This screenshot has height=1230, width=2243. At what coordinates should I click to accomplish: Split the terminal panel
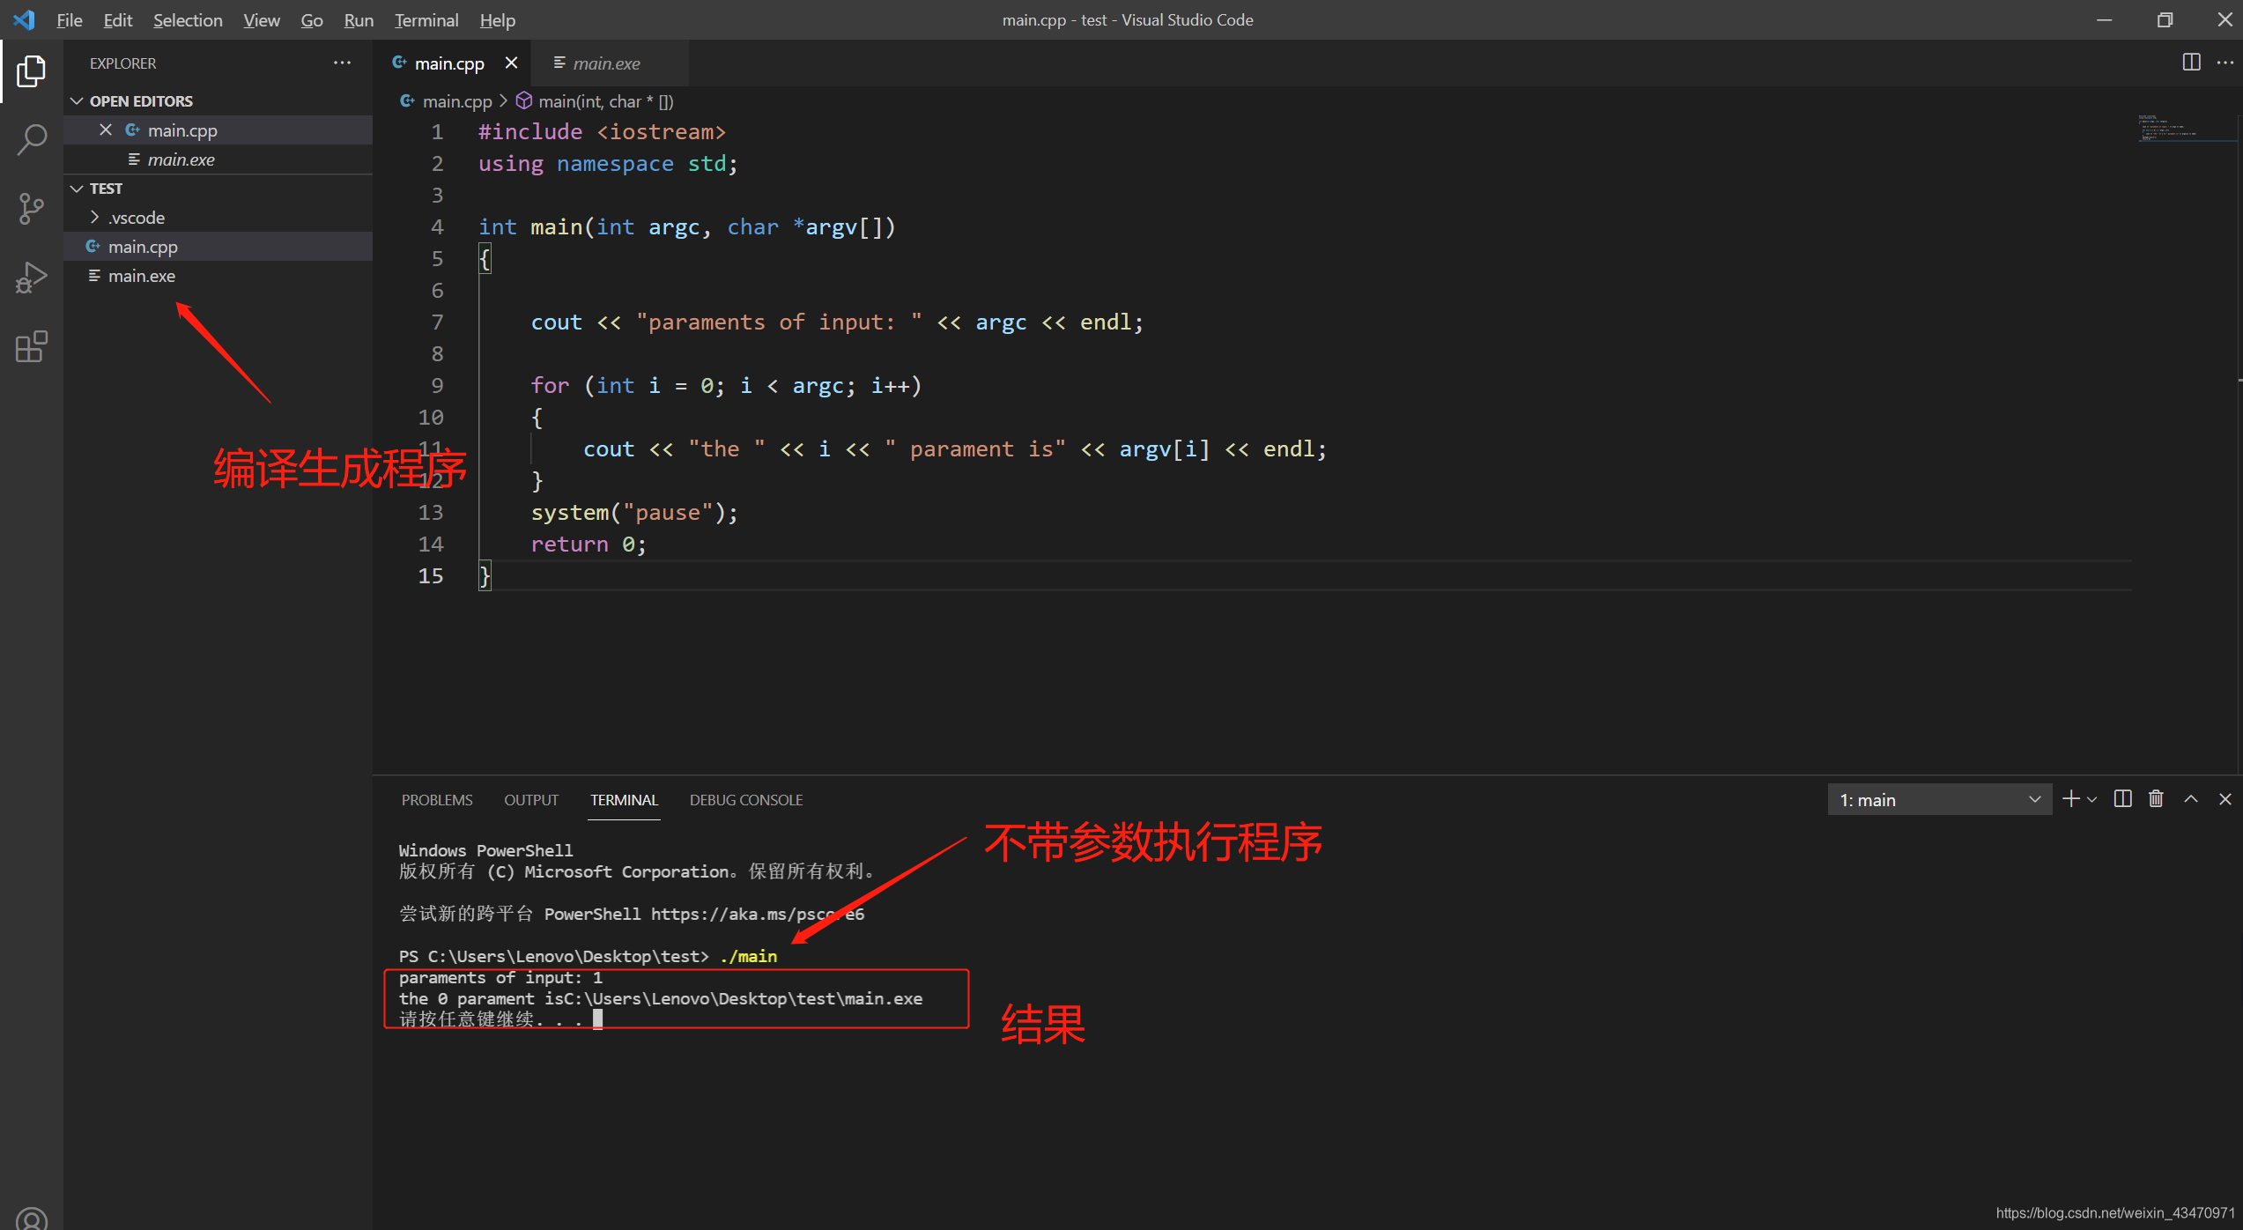coord(2123,799)
